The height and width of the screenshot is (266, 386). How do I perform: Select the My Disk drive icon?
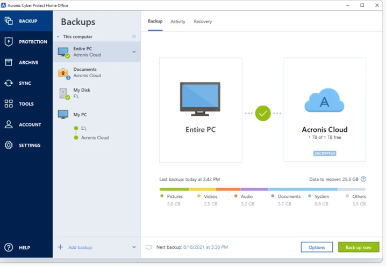tap(65, 94)
